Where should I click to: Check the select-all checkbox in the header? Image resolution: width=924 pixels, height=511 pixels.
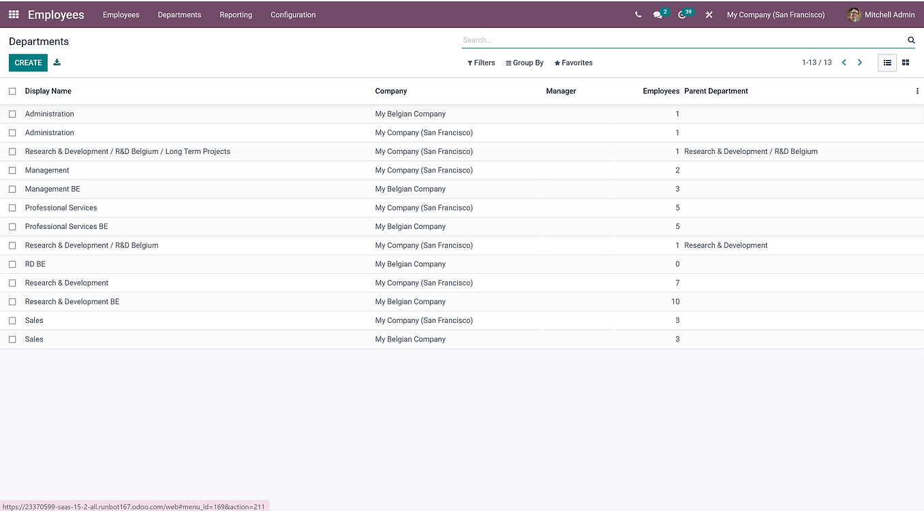[x=12, y=91]
